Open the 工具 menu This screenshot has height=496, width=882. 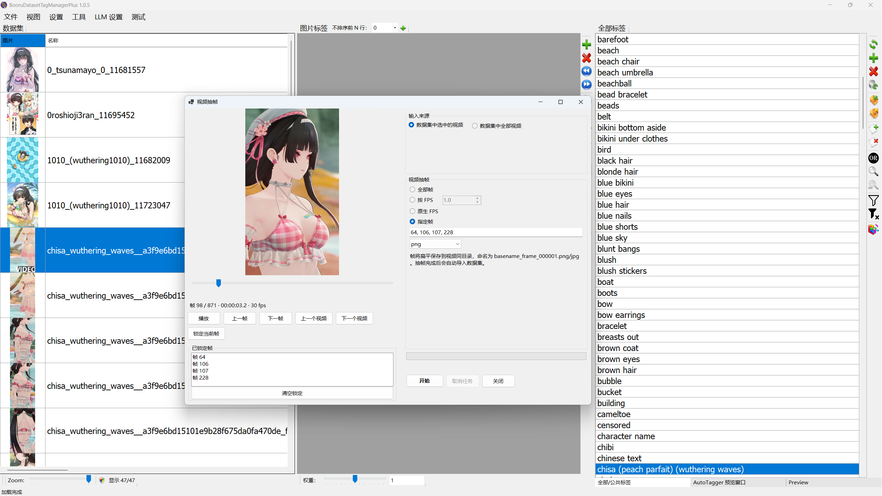(79, 17)
